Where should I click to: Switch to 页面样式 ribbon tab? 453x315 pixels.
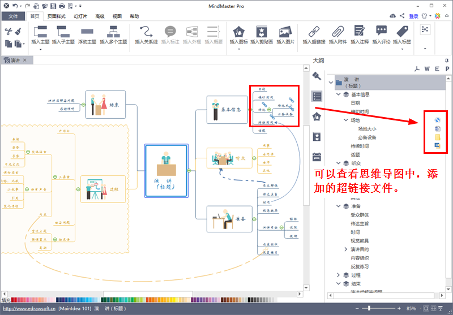tap(57, 16)
